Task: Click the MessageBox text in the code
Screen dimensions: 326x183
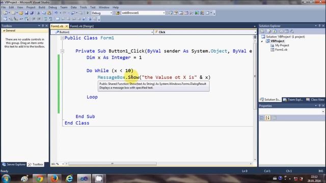Action: (112, 77)
